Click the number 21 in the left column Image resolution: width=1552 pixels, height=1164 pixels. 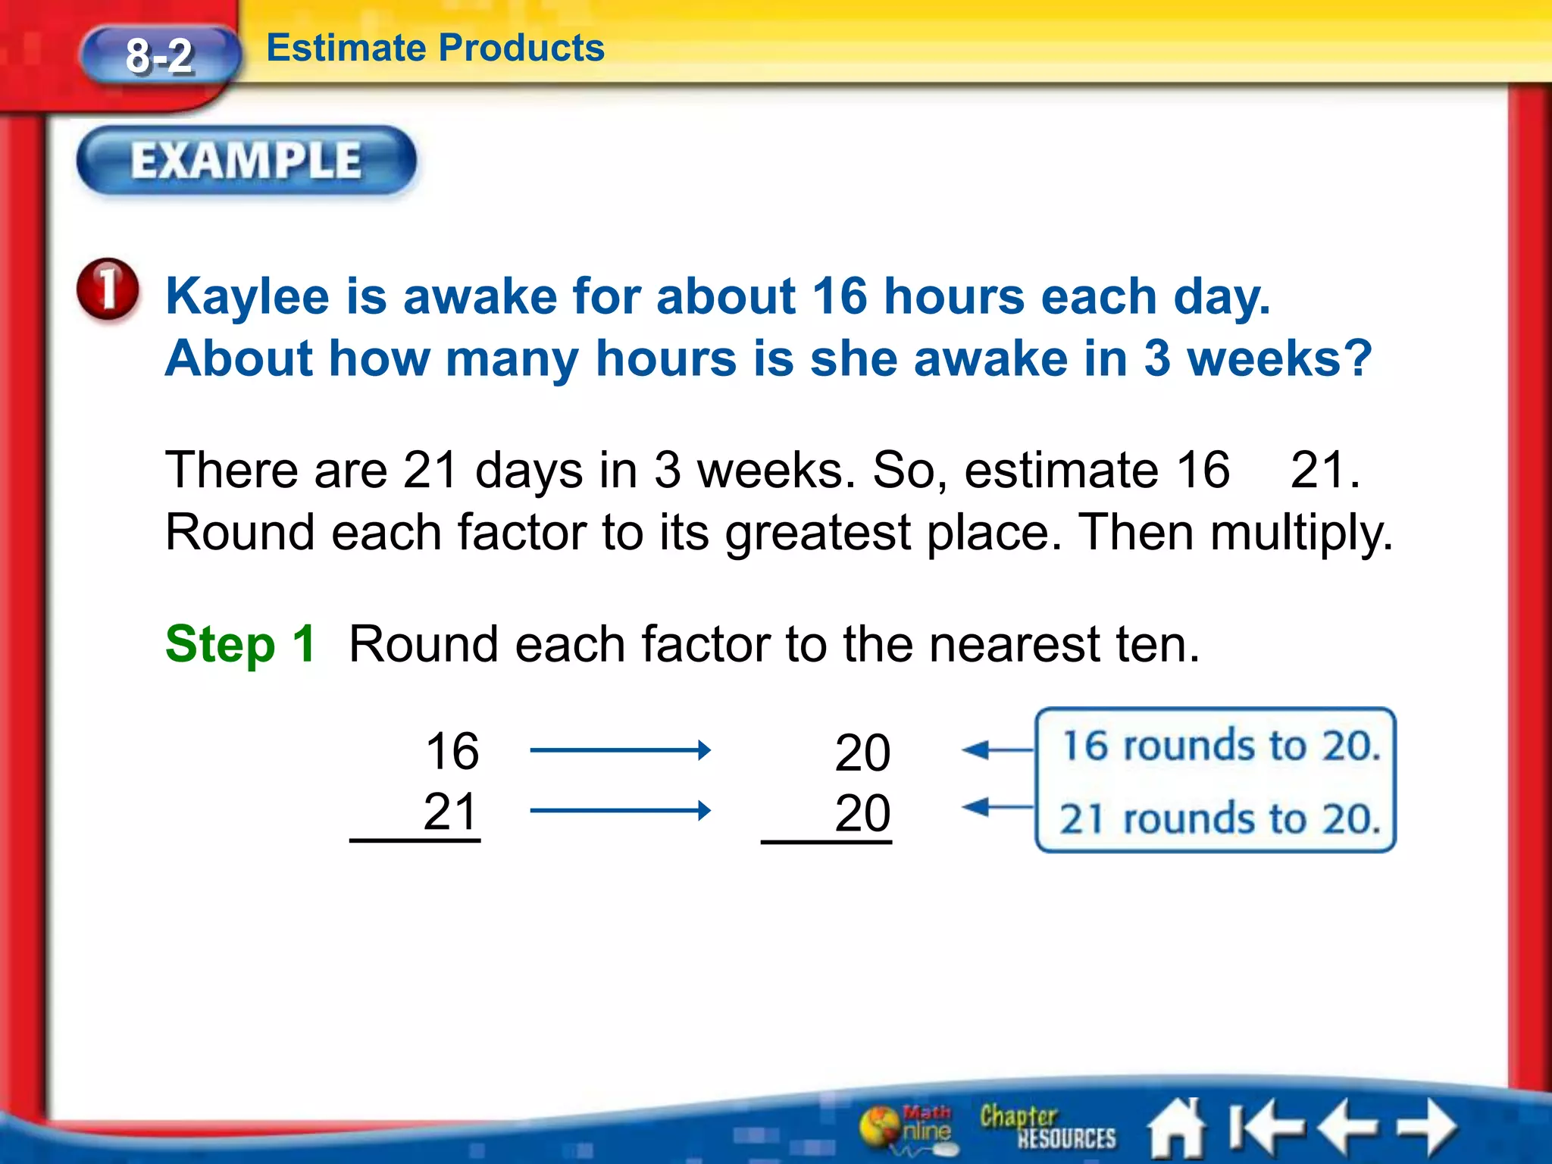[451, 812]
